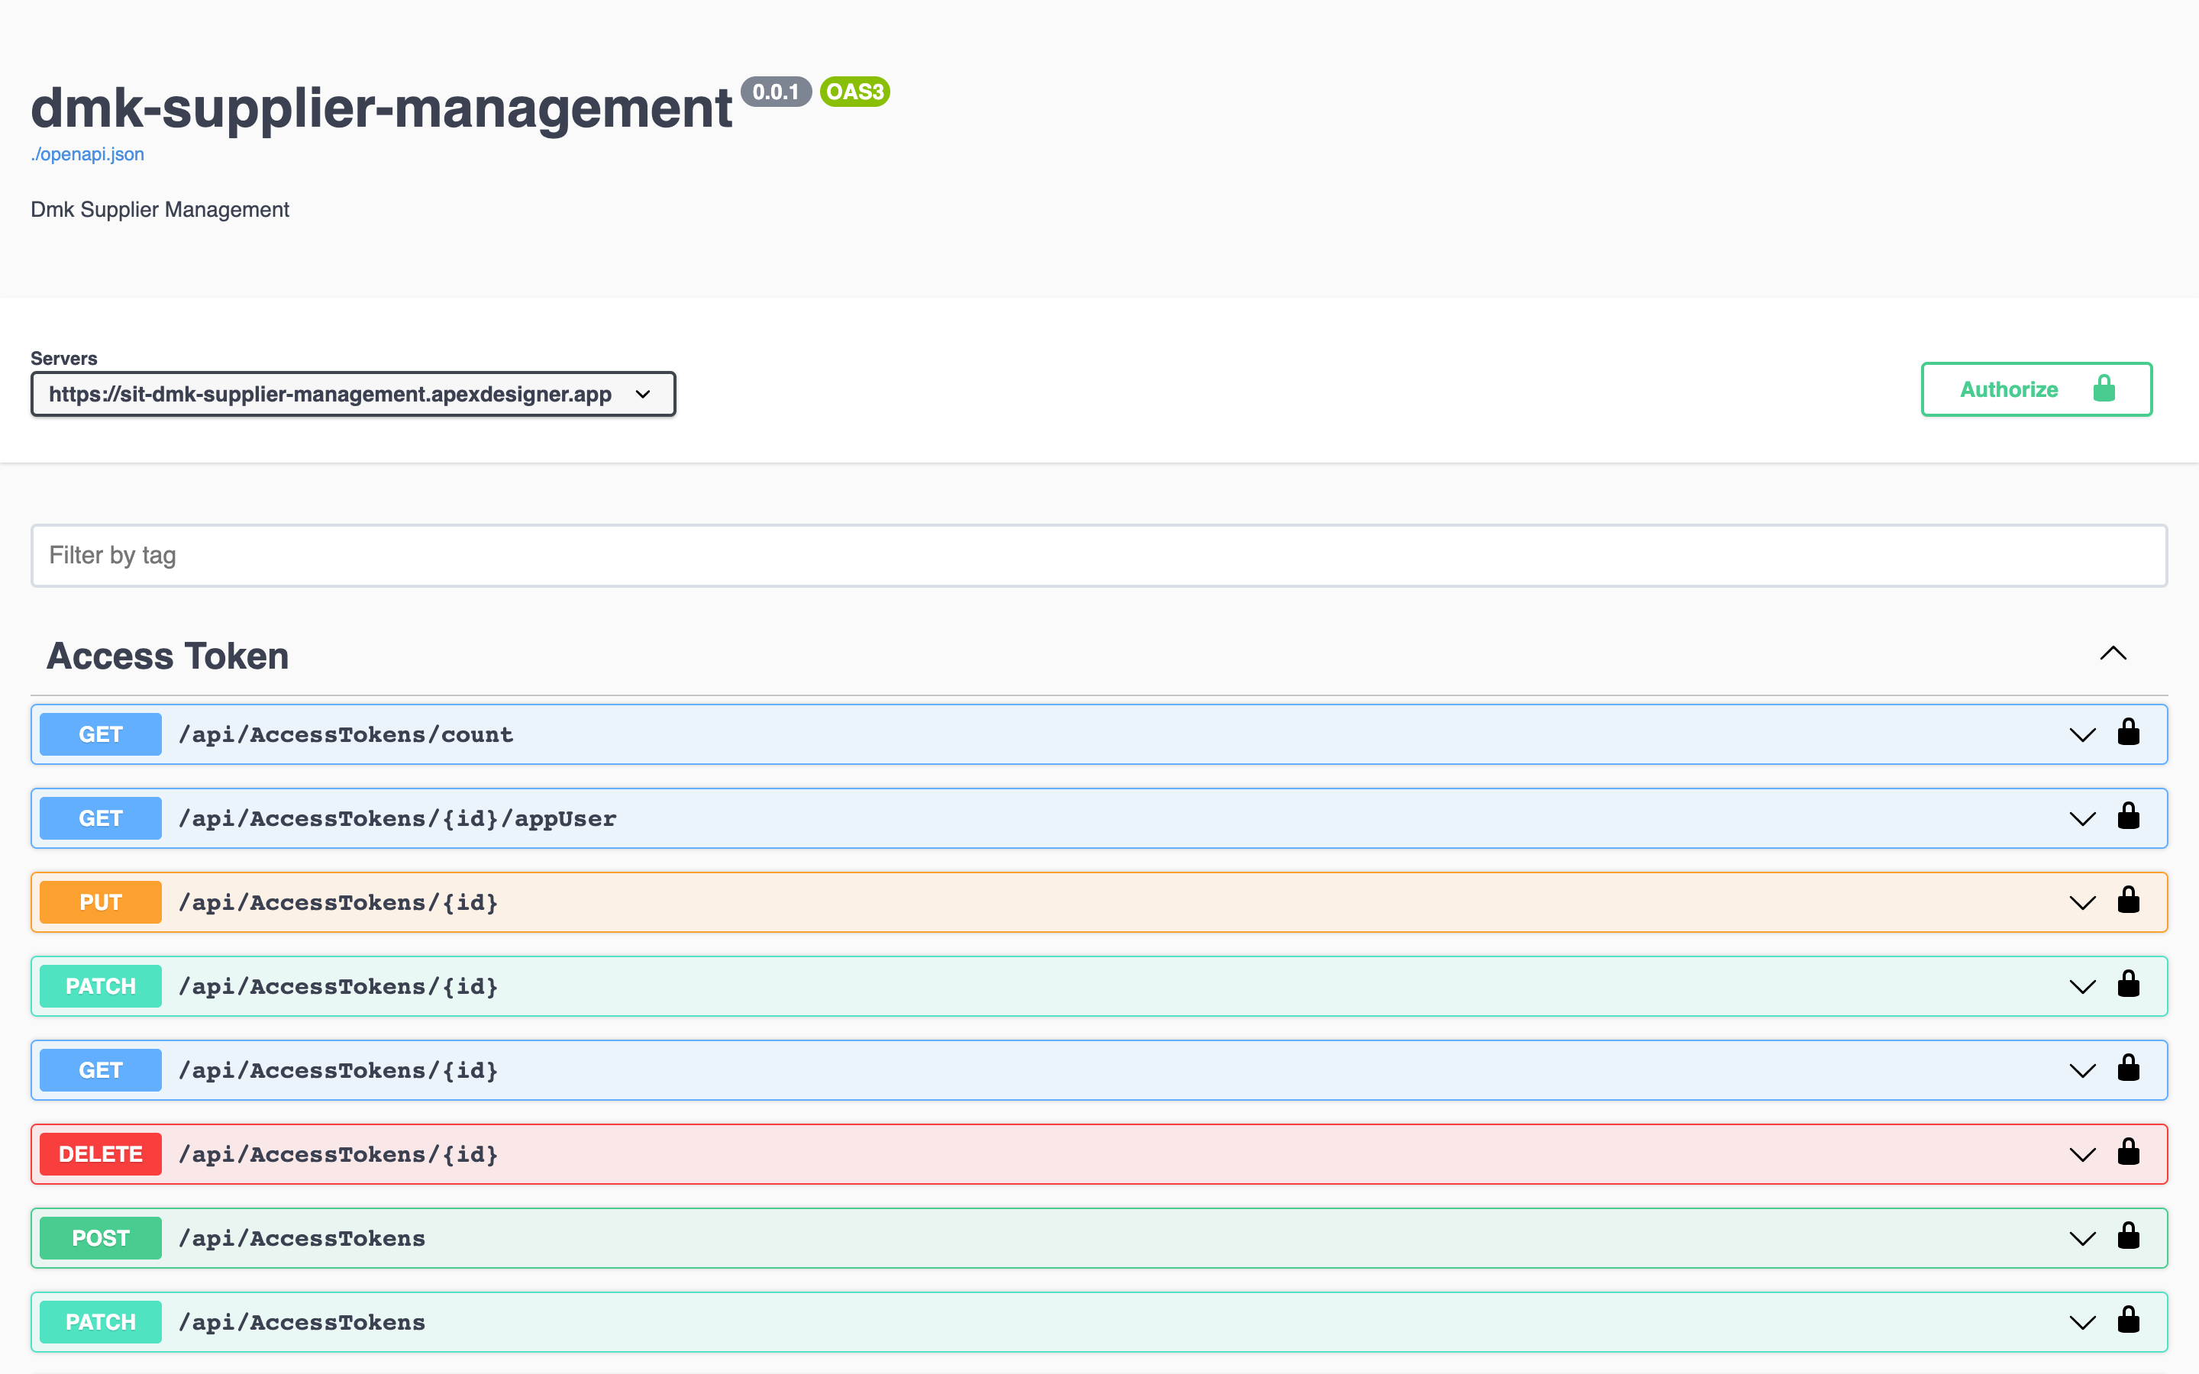Click lock icon on GET /api/AccessTokens/count
This screenshot has height=1374, width=2199.
(2128, 733)
